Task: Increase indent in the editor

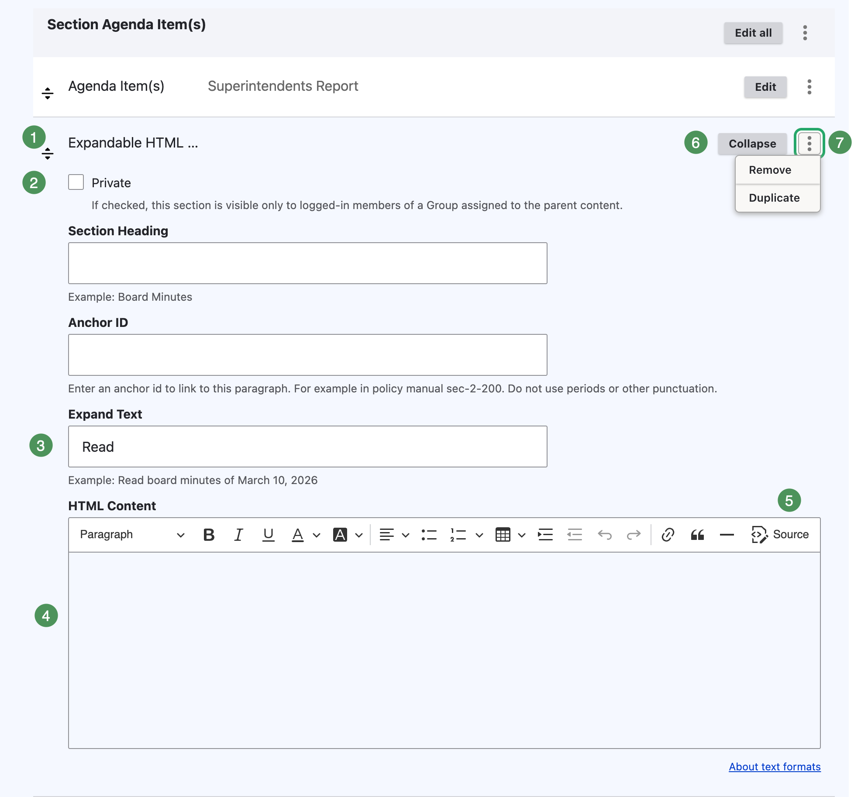Action: (545, 535)
